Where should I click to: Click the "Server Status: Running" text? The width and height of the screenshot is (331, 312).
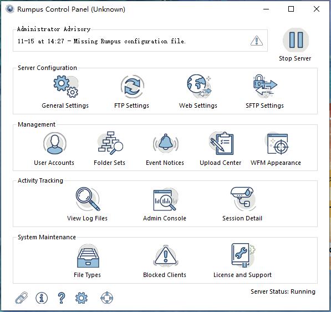pos(283,291)
